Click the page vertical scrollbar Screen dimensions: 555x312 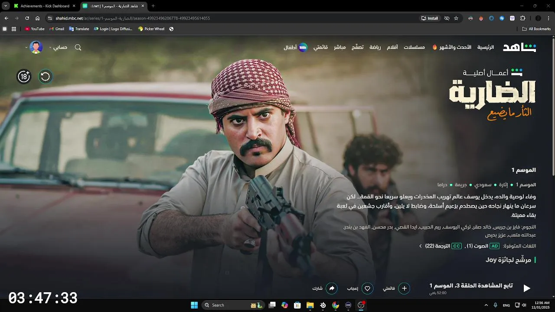point(553,106)
